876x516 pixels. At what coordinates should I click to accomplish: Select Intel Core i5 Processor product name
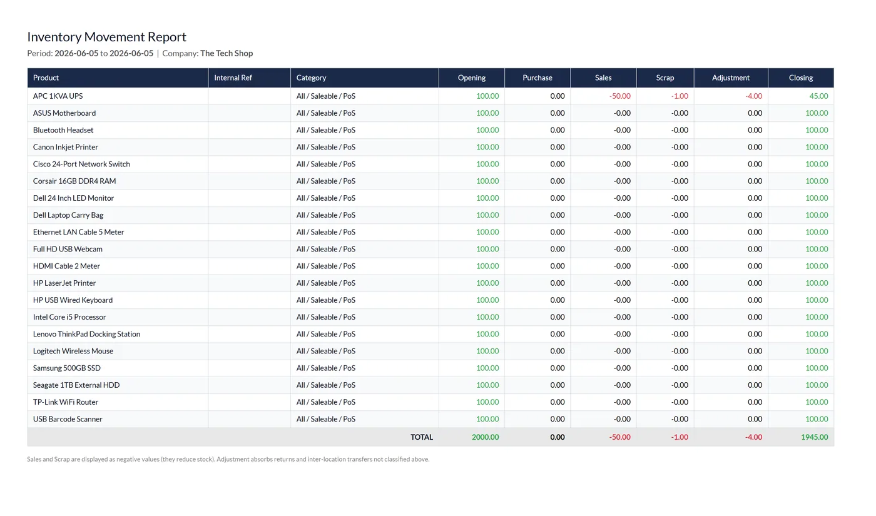click(x=69, y=317)
